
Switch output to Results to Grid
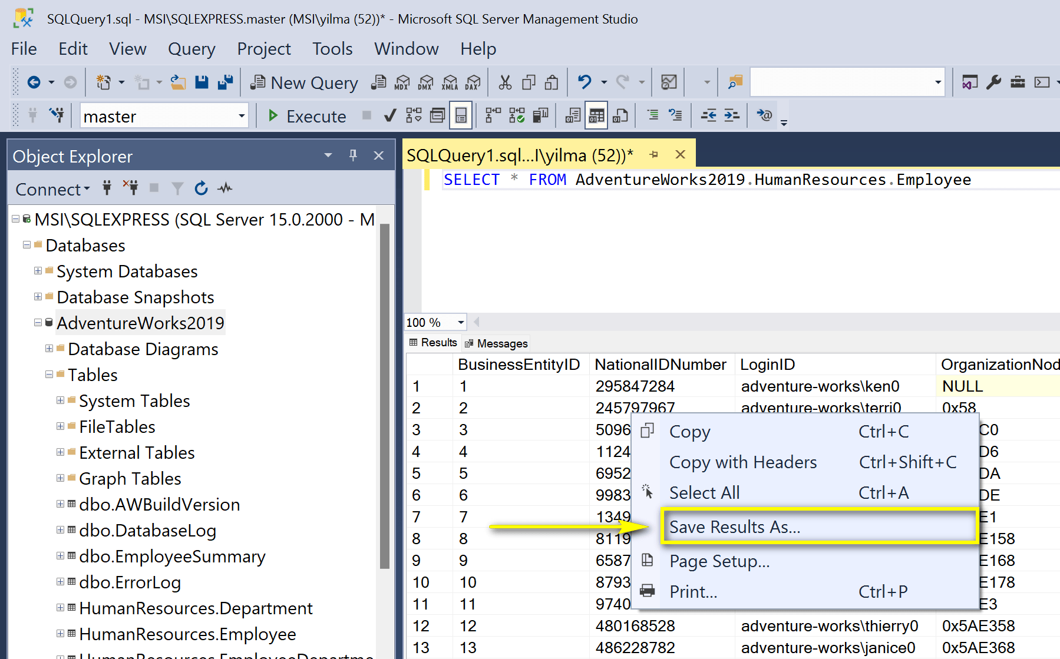pos(596,115)
